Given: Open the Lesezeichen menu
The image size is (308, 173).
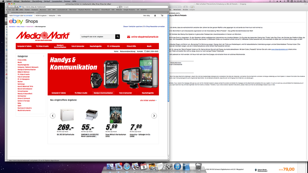Looking at the screenshot, I should point(57,1).
